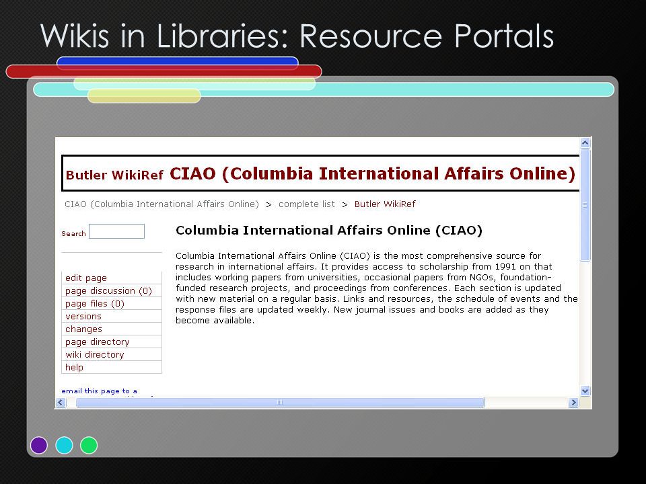Viewport: 646px width, 484px height.
Task: View the changes link
Action: (83, 329)
